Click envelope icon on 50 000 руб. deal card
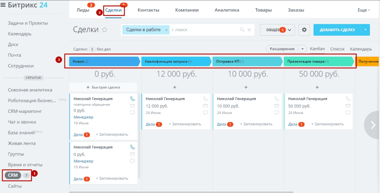This screenshot has height=193, width=380. point(348,106)
